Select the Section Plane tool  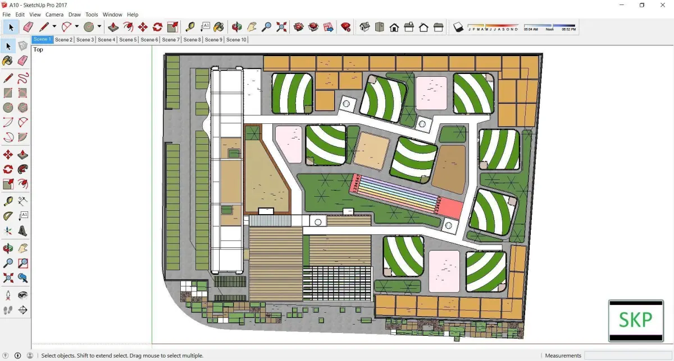tap(22, 310)
